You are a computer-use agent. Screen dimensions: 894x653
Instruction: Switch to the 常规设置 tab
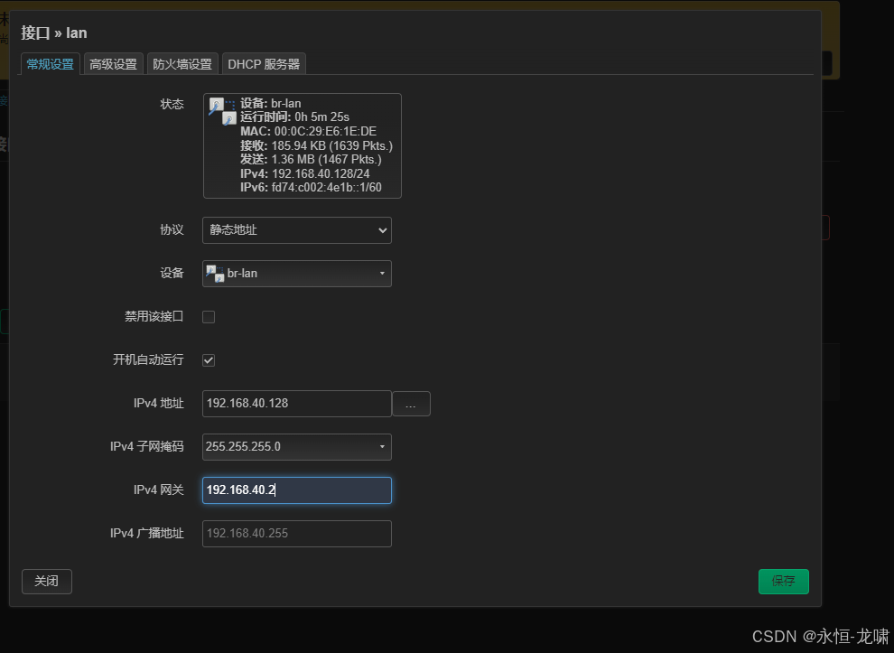tap(51, 64)
